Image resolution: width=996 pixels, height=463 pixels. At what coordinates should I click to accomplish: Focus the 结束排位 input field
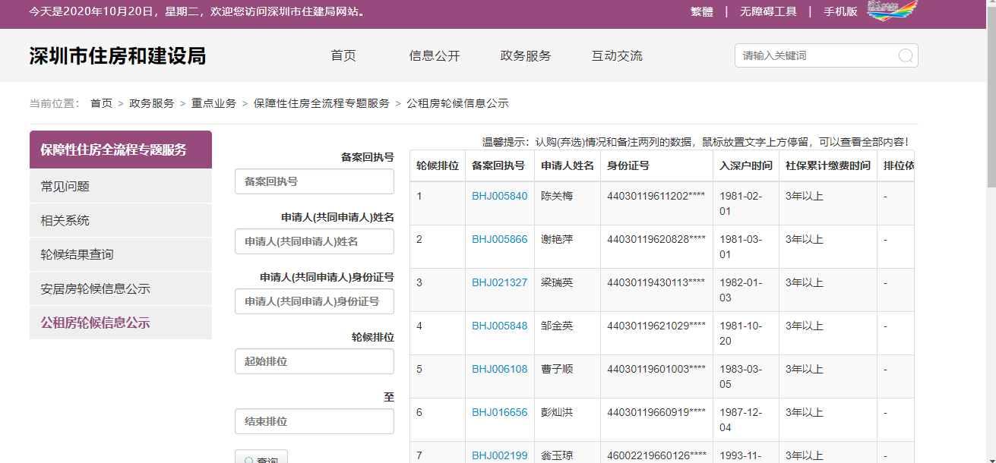tap(315, 421)
